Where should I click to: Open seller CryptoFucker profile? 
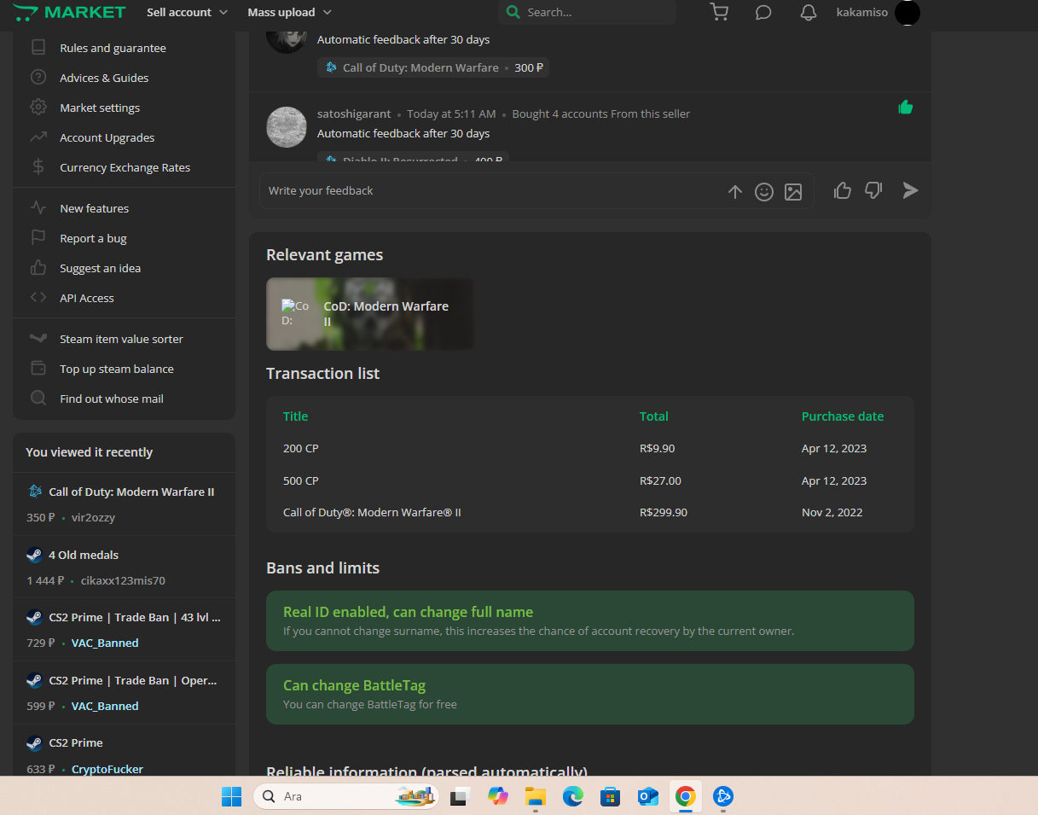pos(107,769)
